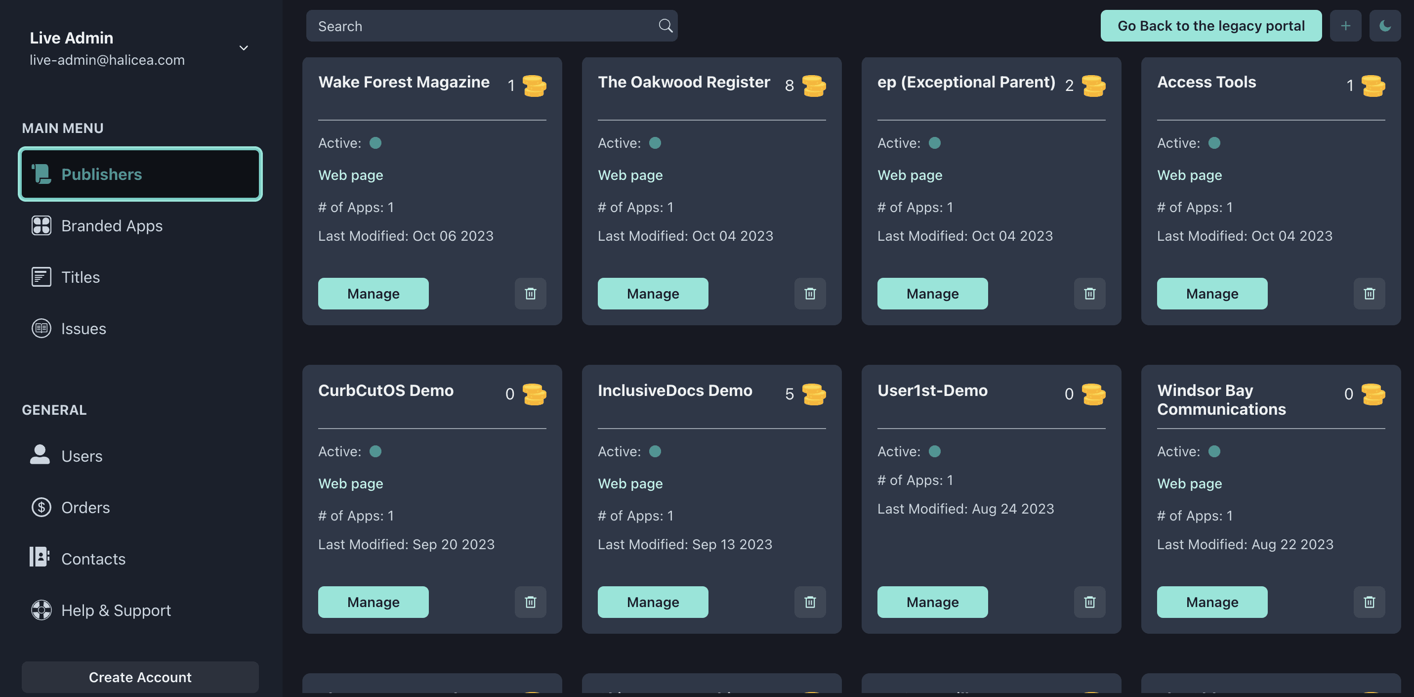Viewport: 1414px width, 697px height.
Task: Open Branded Apps menu item
Action: (112, 226)
